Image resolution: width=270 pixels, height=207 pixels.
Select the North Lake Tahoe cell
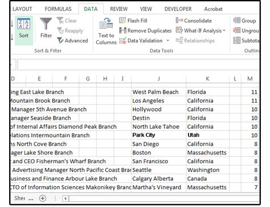[x=158, y=126]
